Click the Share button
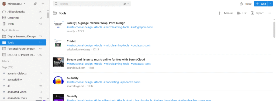Viewport: 276px width, 101px height. pyautogui.click(x=246, y=4)
